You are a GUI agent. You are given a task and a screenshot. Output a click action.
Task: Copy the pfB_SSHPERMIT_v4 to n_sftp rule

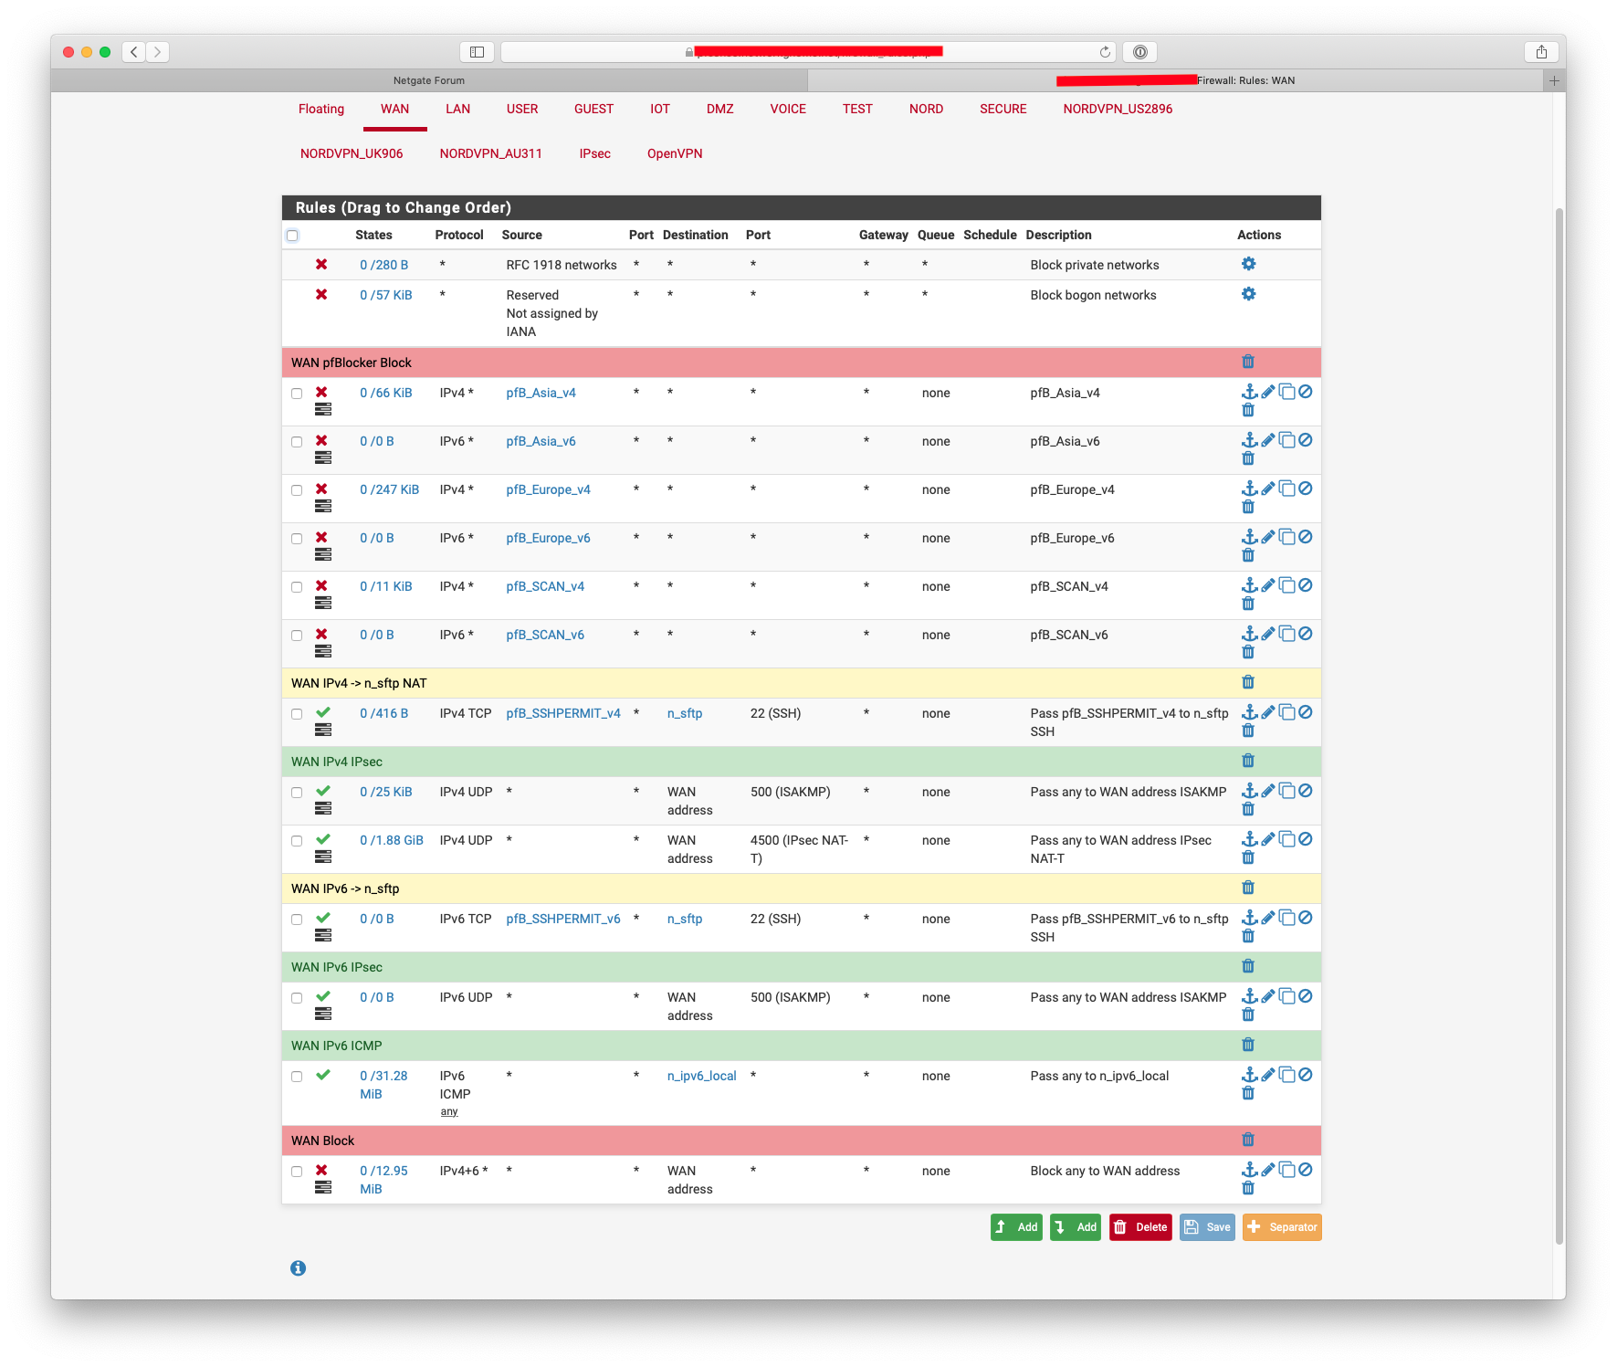point(1287,712)
